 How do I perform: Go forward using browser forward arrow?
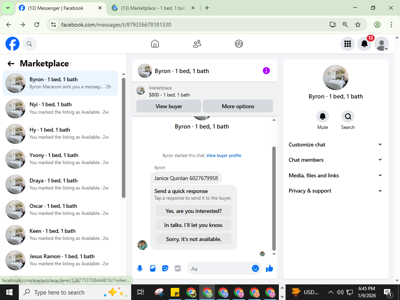click(x=23, y=25)
